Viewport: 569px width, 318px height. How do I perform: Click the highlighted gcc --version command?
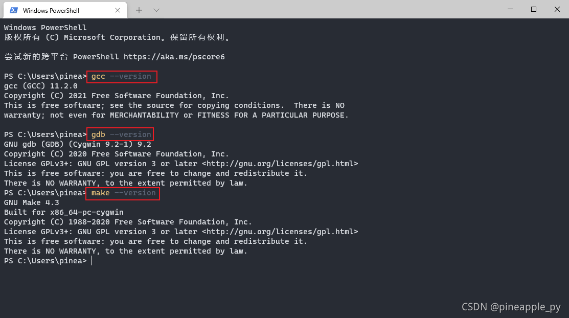[122, 77]
